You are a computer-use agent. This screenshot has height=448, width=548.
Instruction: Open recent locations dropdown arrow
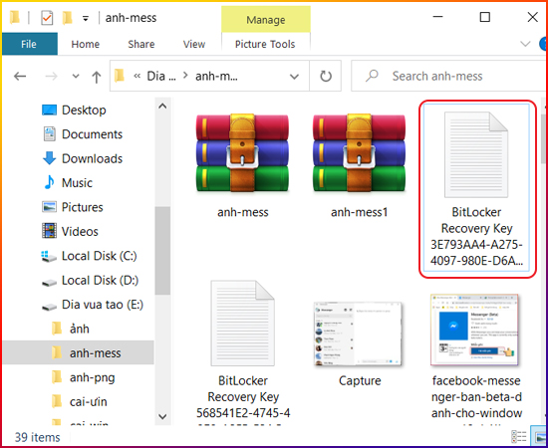[x=76, y=76]
